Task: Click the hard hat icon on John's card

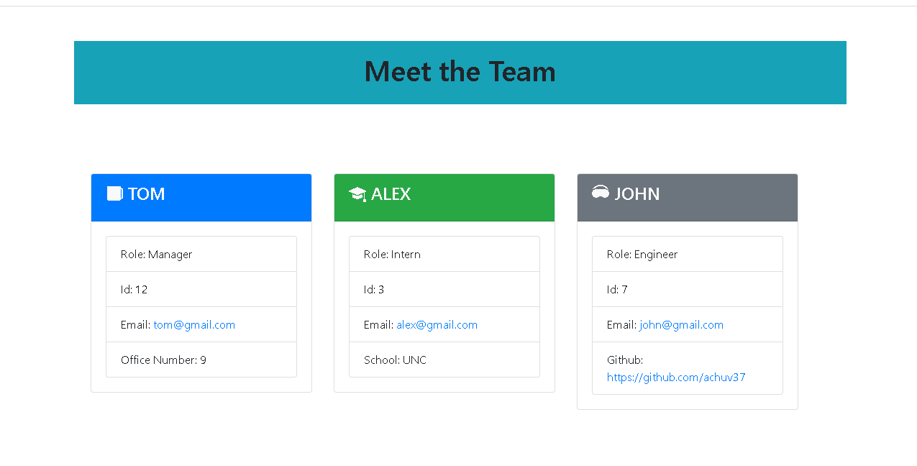Action: click(x=600, y=193)
